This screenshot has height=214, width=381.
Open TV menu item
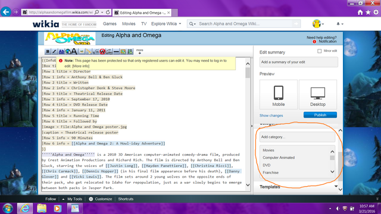(x=143, y=24)
